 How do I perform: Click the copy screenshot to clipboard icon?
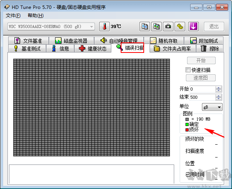[x=156, y=26]
